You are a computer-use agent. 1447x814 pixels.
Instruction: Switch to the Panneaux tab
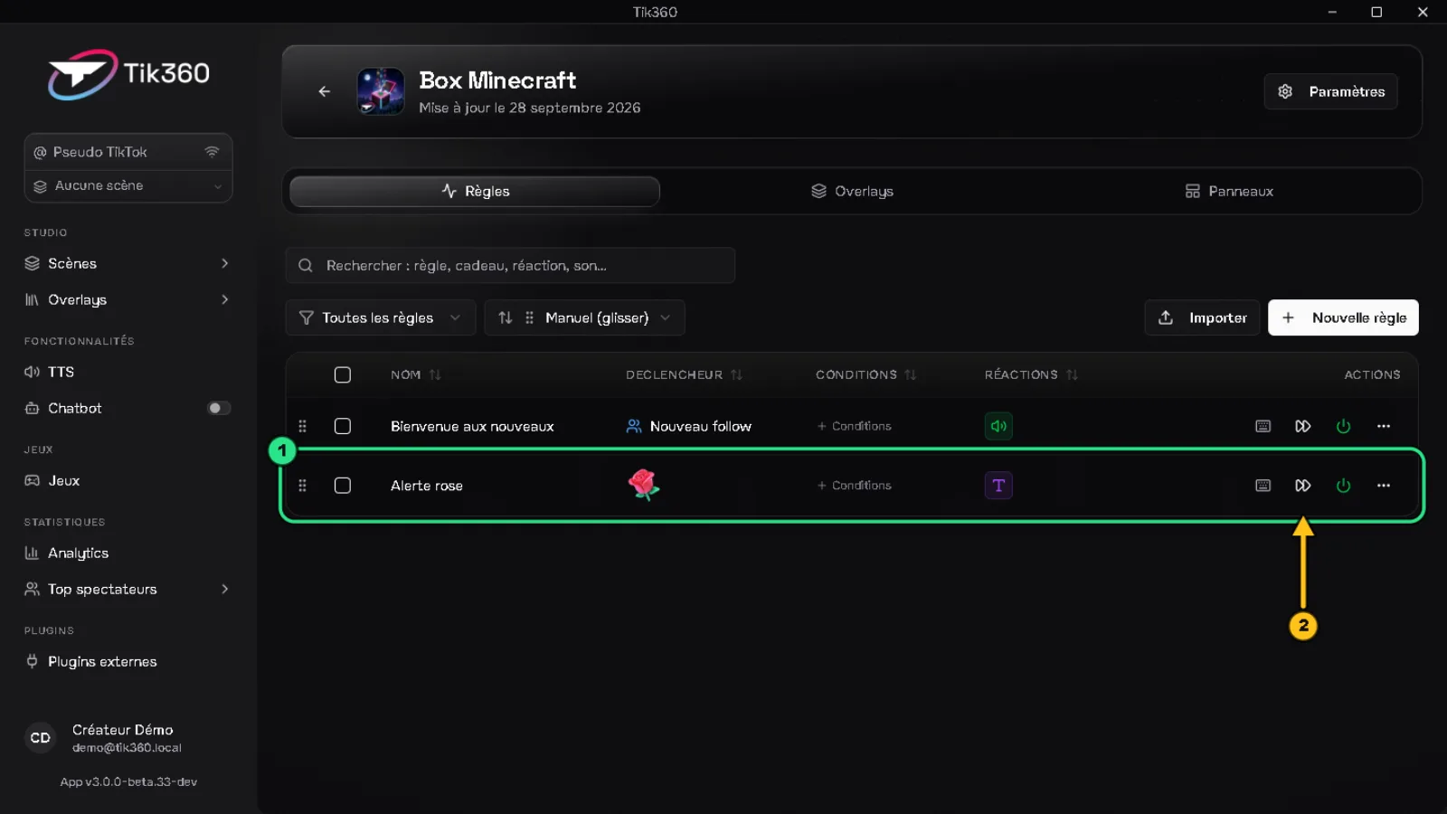[1229, 191]
